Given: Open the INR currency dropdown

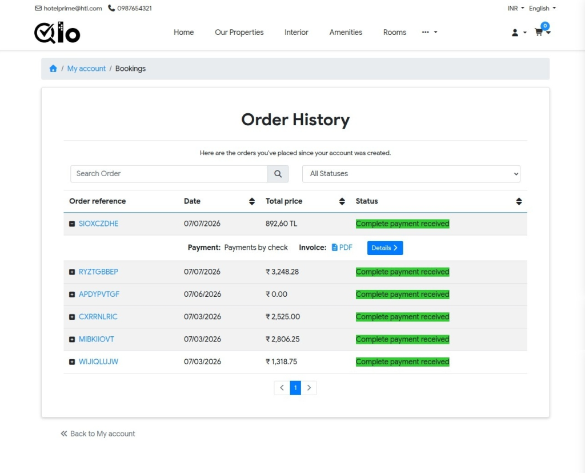Looking at the screenshot, I should [x=516, y=8].
